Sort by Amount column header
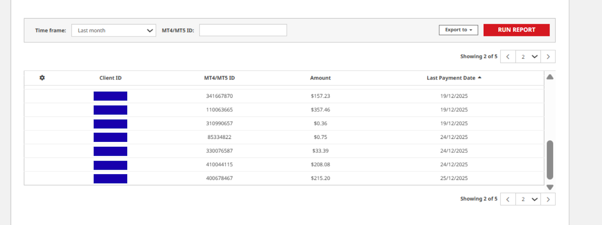 tap(320, 78)
